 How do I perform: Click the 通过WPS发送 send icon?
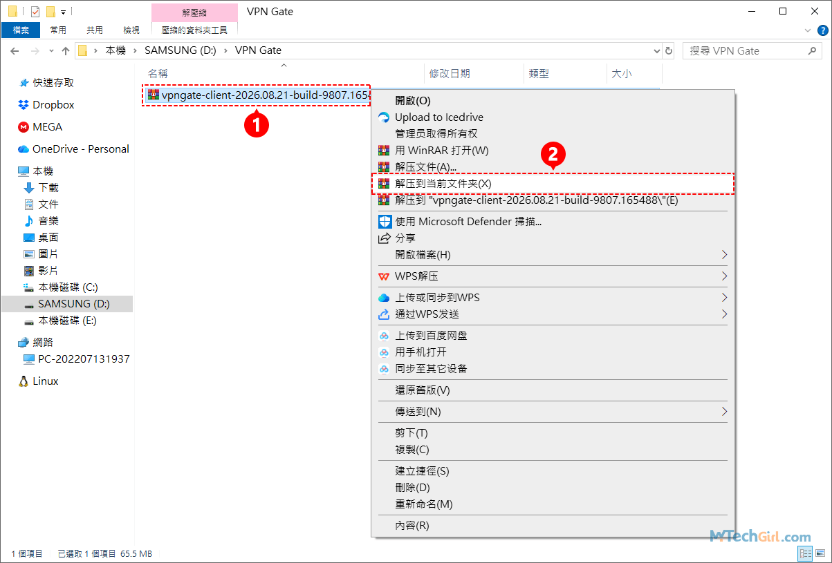pos(384,314)
